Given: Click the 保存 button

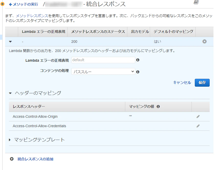Looking at the screenshot, I should [x=202, y=83].
